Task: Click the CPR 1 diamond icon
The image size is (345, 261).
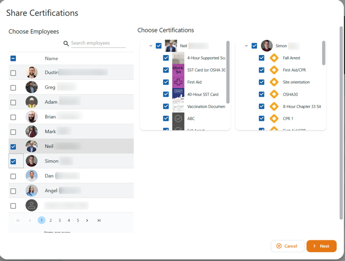Action: coord(274,118)
